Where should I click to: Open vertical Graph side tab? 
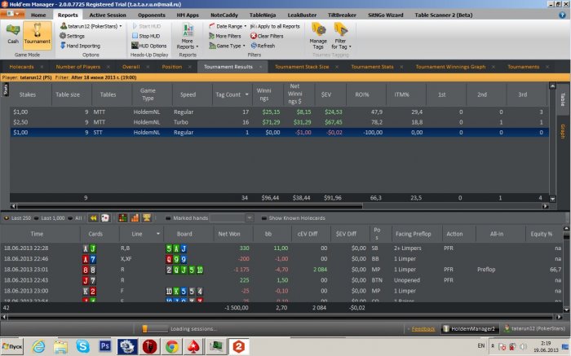(563, 132)
